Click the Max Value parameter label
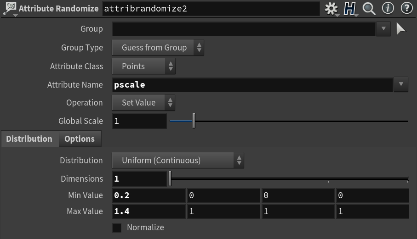 coord(85,211)
